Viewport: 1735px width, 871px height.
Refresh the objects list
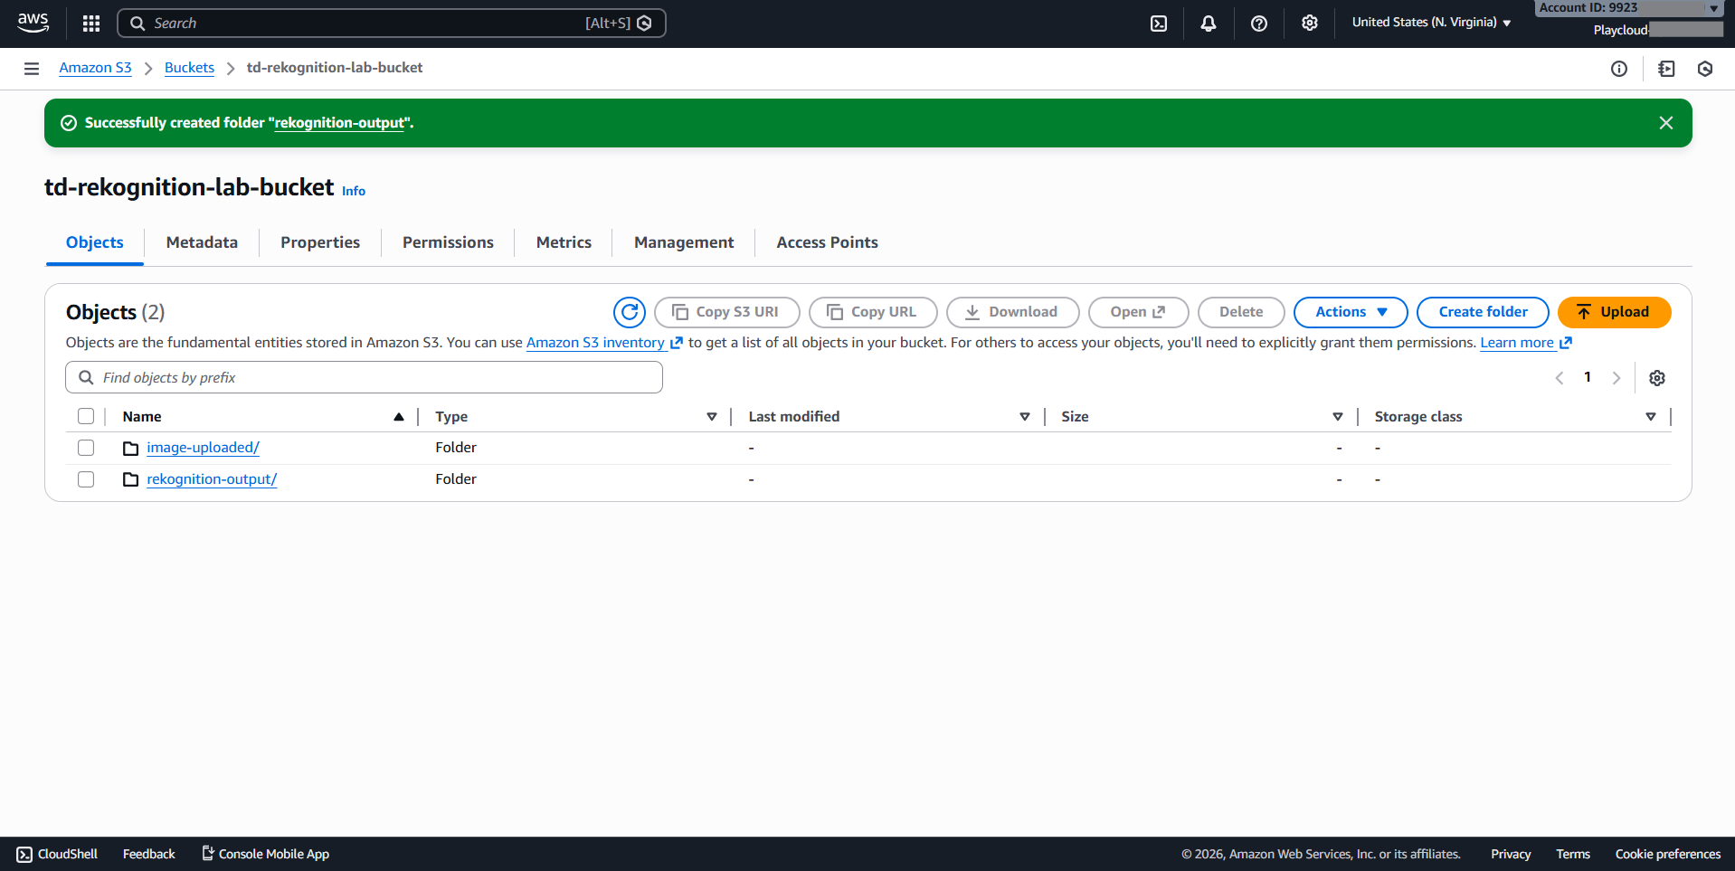tap(630, 312)
